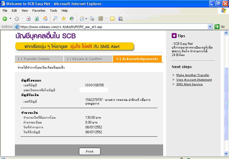Open the View Account Statement link

[x=194, y=80]
